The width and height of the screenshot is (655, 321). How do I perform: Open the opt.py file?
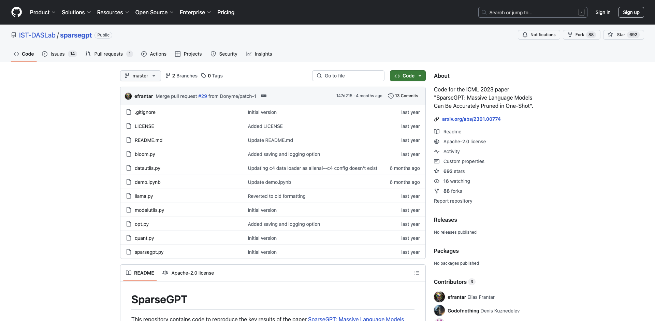pos(142,224)
